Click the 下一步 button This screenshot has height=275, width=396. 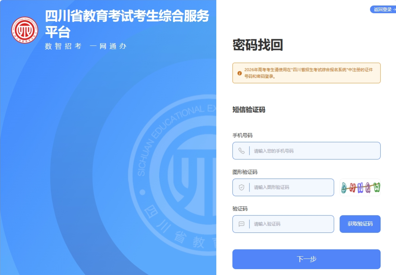pyautogui.click(x=306, y=259)
